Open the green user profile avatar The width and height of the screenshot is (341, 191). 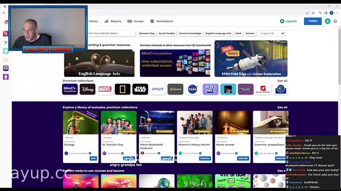[327, 21]
